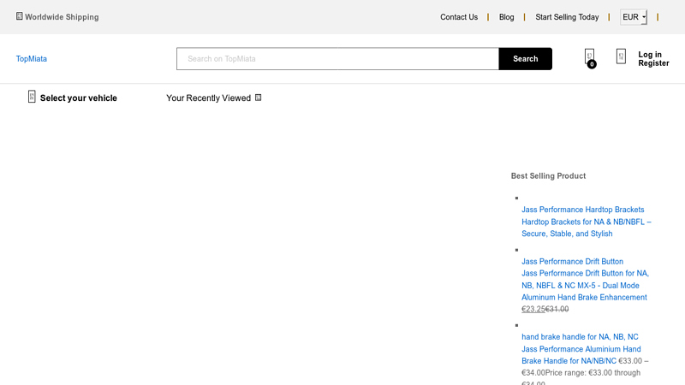This screenshot has width=685, height=385.
Task: Click the icon next to Your Recently Viewed
Action: pos(259,98)
